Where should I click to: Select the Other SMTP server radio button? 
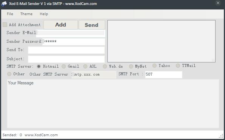click(9, 74)
